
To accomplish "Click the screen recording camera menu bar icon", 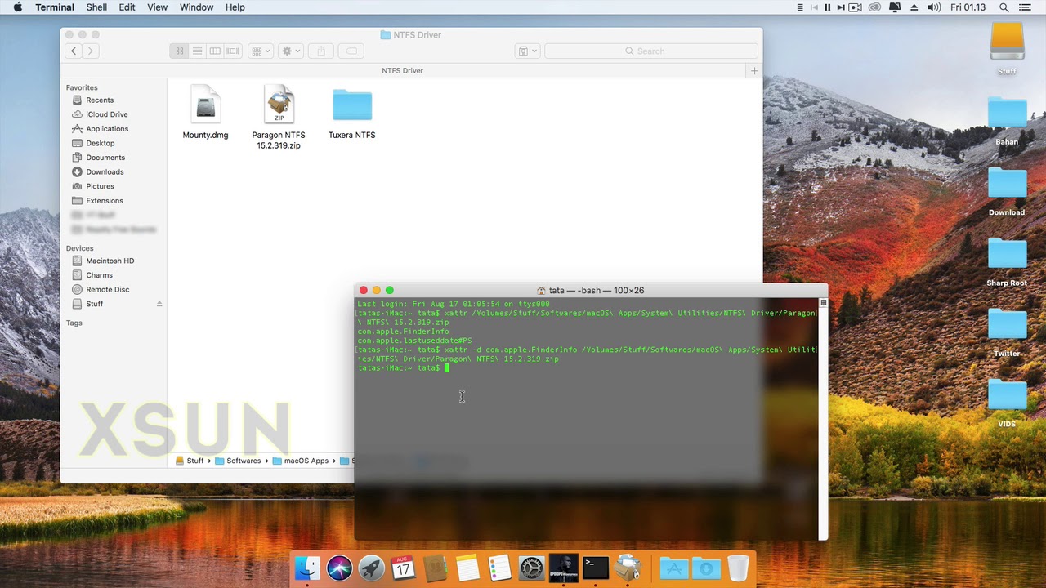I will click(x=856, y=7).
